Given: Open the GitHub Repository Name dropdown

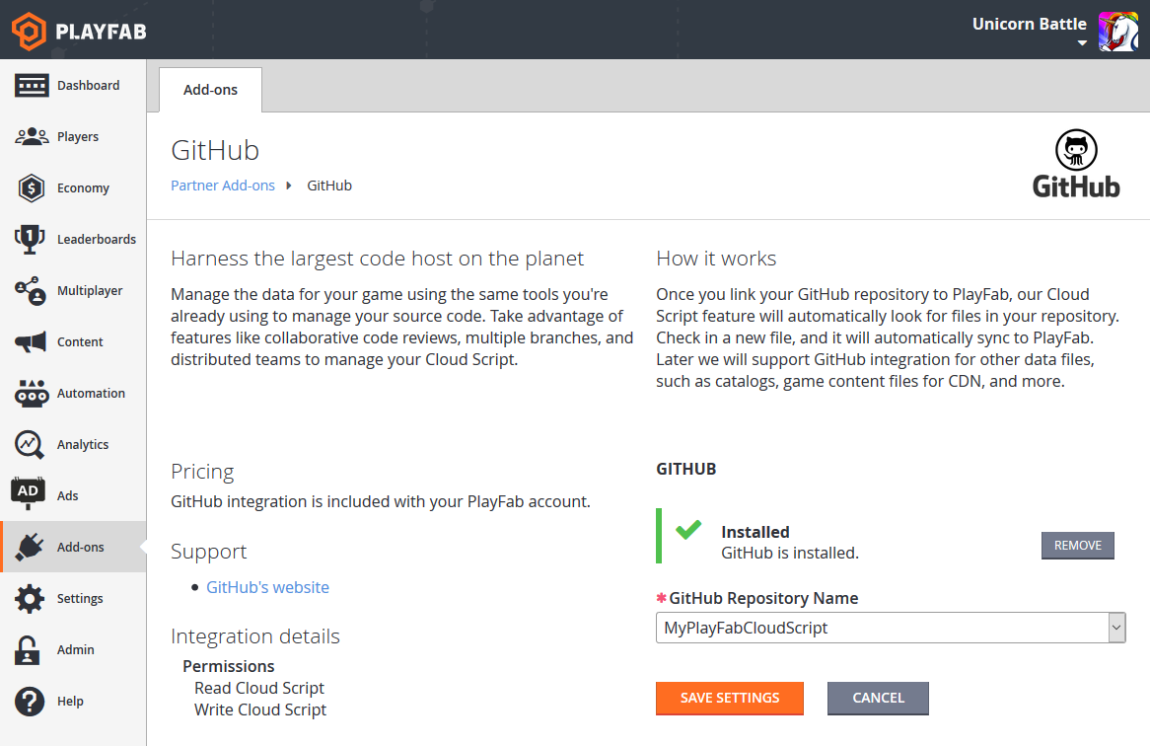Looking at the screenshot, I should coord(891,628).
